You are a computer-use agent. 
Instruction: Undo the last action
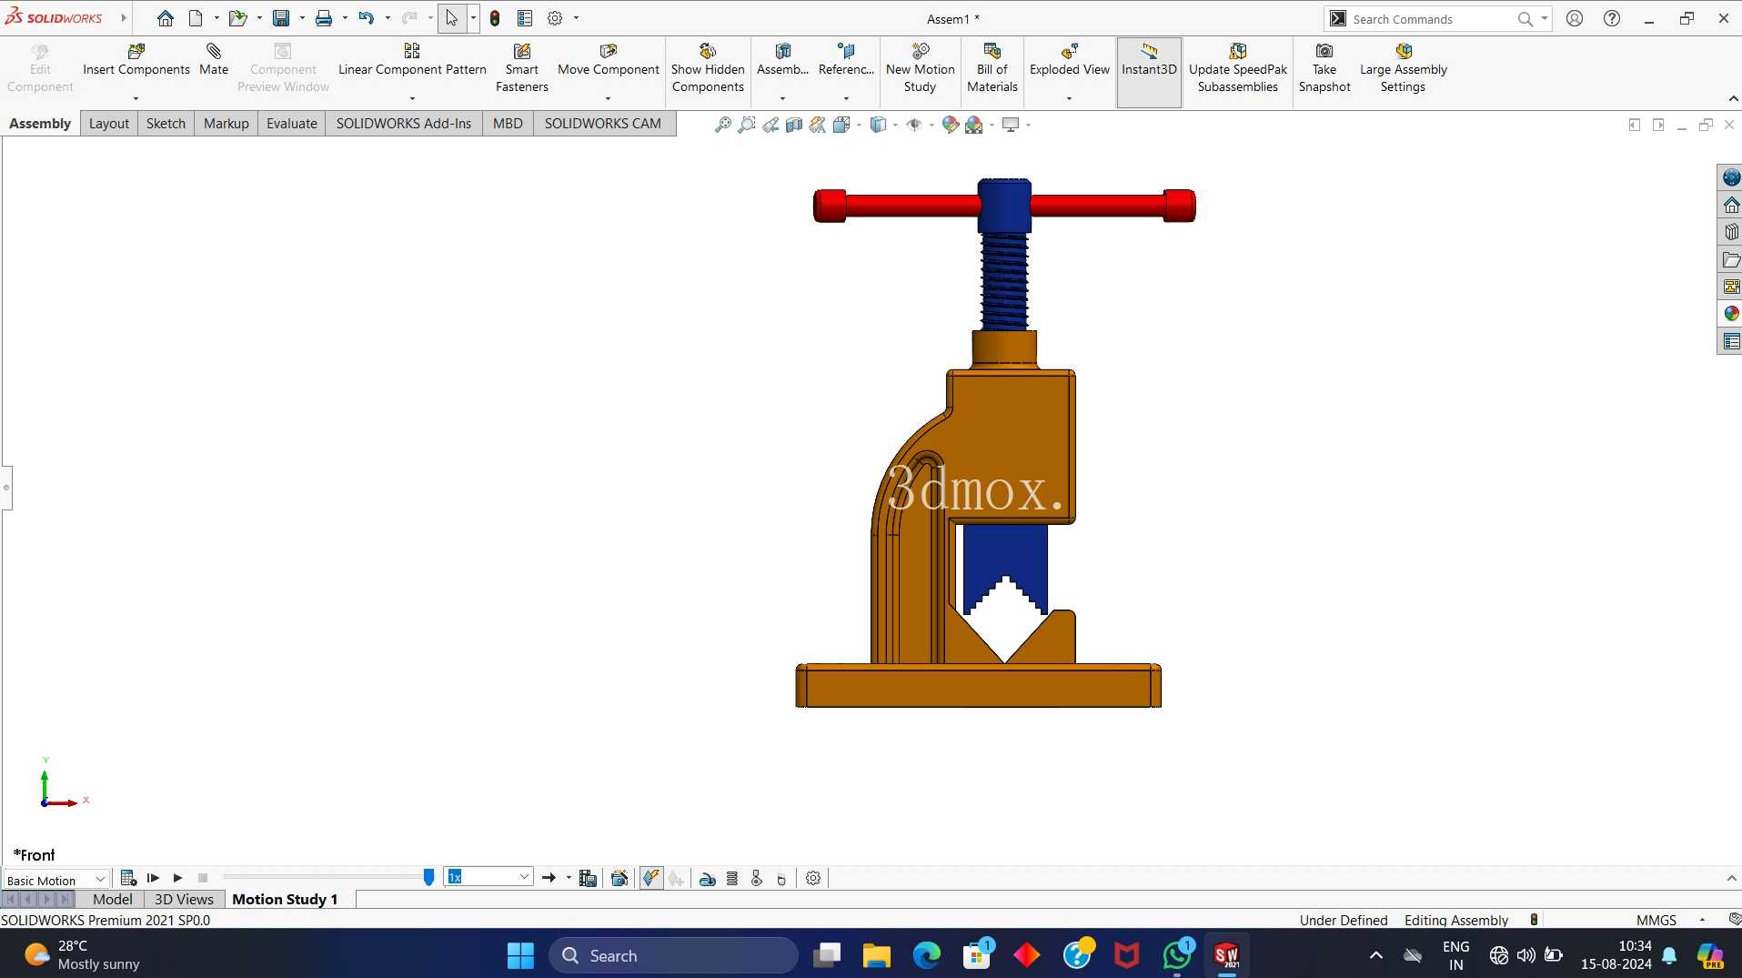click(366, 18)
